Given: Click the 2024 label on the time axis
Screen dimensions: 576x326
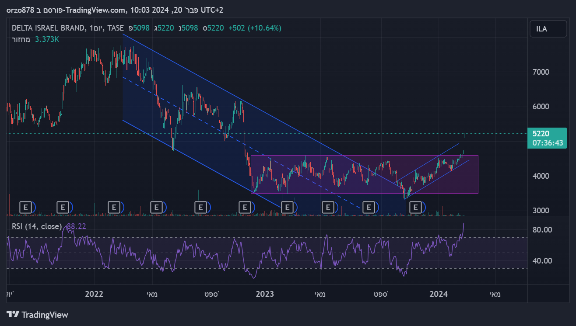Looking at the screenshot, I should pos(439,294).
